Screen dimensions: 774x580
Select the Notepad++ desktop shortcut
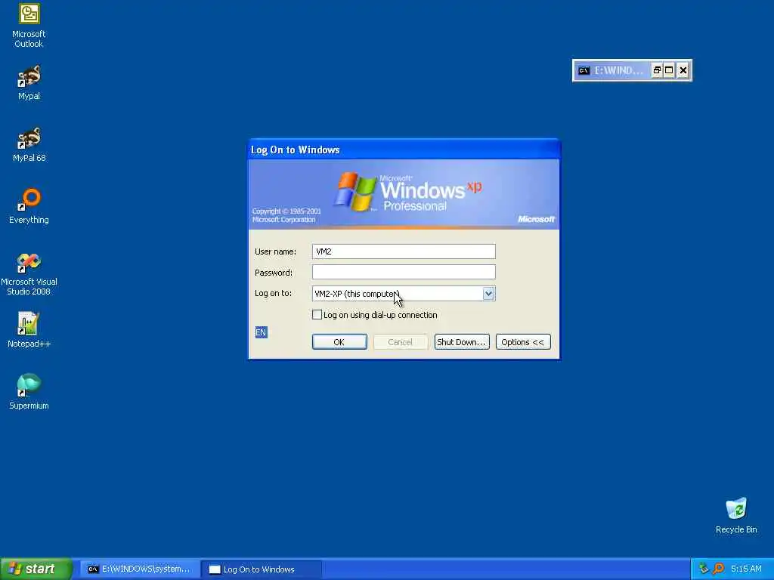click(x=29, y=329)
